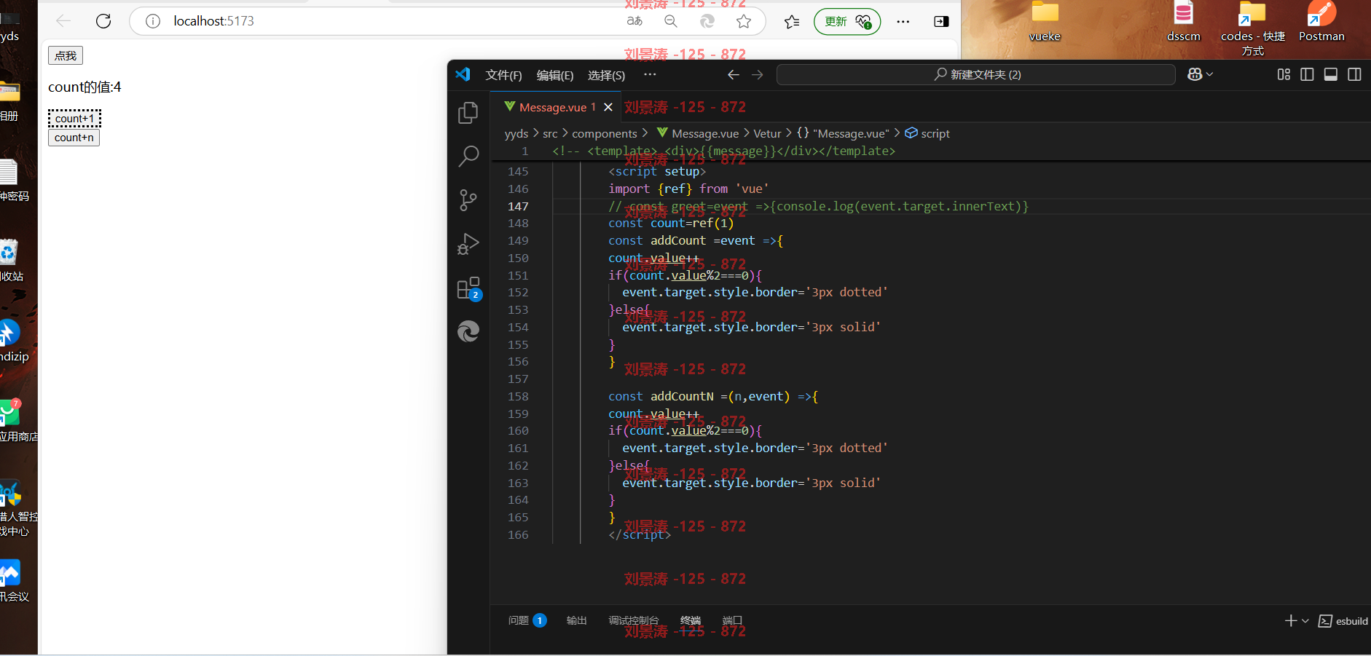Screen dimensions: 1371x656
Task: Click the count+n button in browser
Action: click(x=74, y=138)
